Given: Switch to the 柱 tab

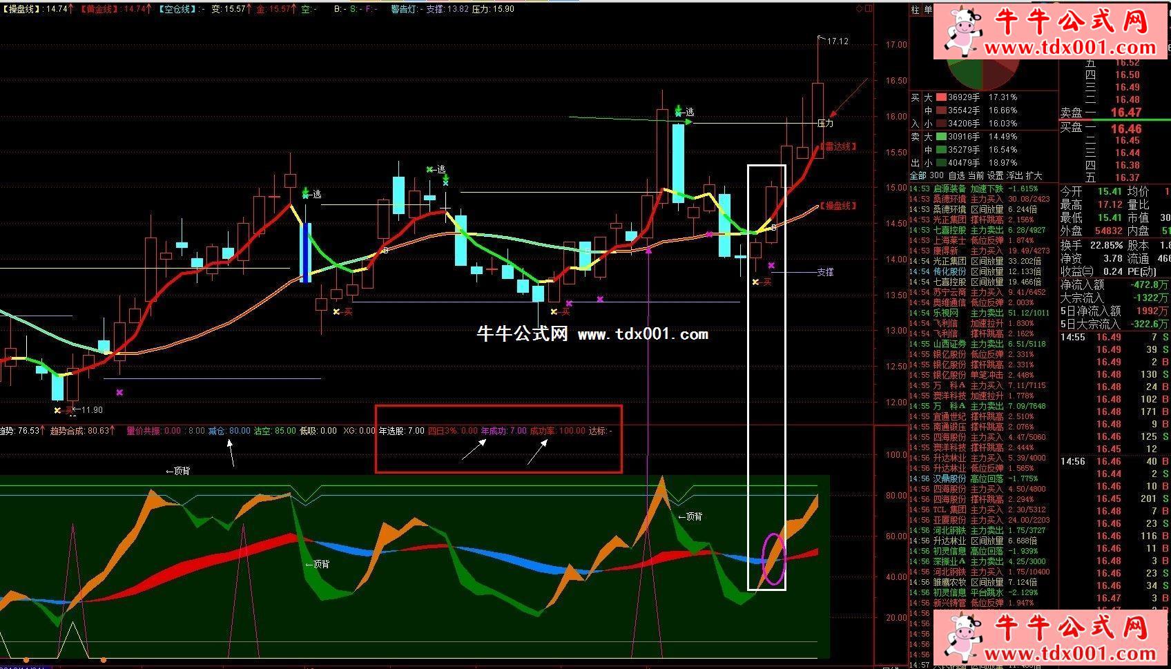Looking at the screenshot, I should pos(915,10).
